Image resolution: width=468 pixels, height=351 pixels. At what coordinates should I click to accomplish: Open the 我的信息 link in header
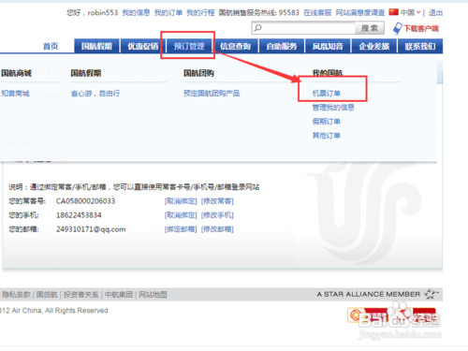pos(136,12)
